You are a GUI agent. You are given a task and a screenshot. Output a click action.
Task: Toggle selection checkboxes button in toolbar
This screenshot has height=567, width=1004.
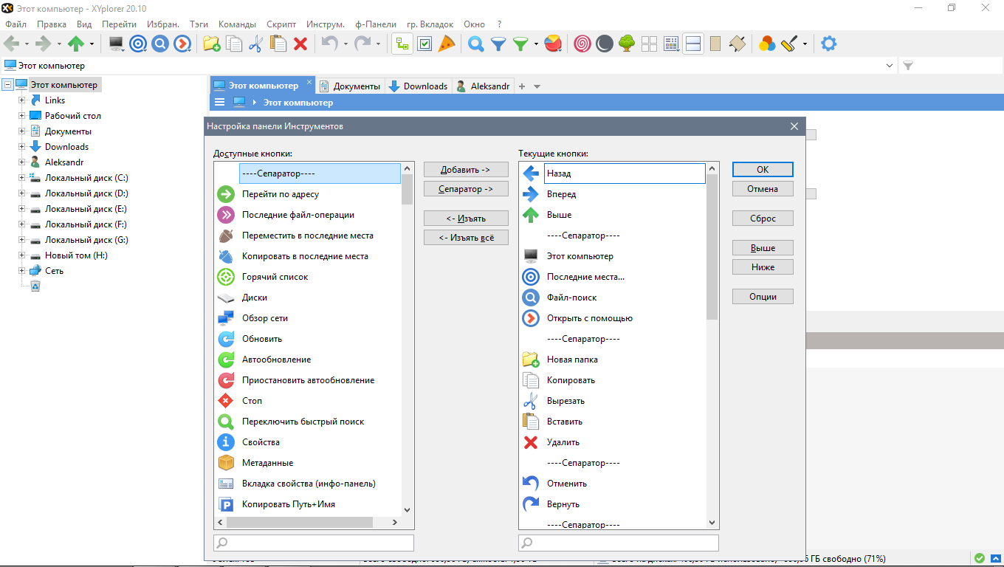point(424,44)
